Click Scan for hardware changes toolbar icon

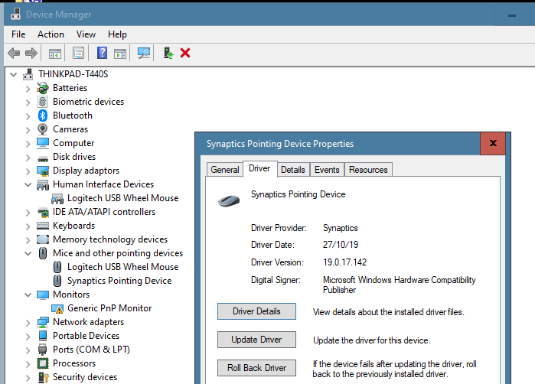(144, 53)
